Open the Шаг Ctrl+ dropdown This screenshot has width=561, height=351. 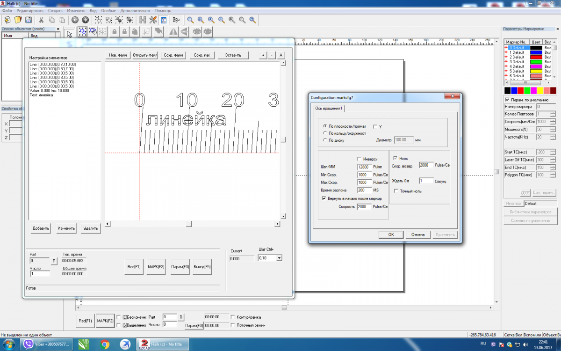[280, 258]
